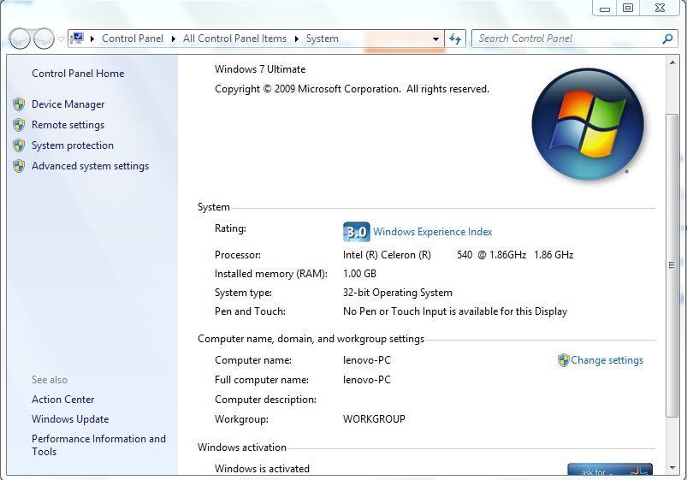The height and width of the screenshot is (480, 687).
Task: Open Windows Update
Action: (x=70, y=419)
